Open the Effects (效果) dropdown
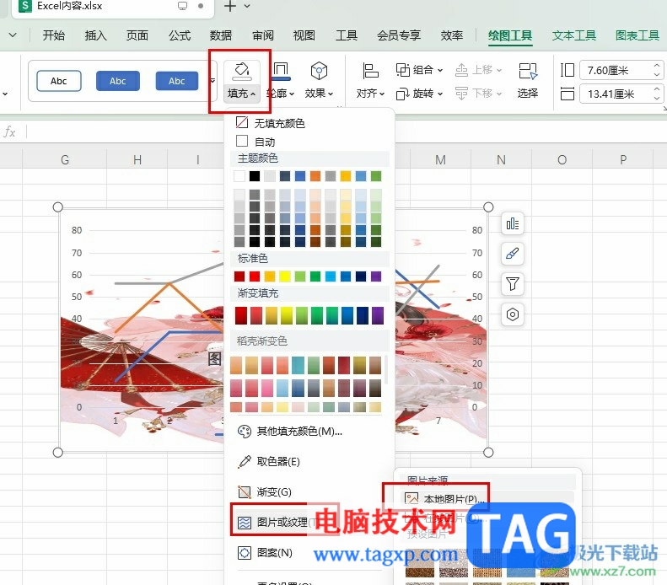Viewport: 667px width, 585px height. click(x=319, y=94)
